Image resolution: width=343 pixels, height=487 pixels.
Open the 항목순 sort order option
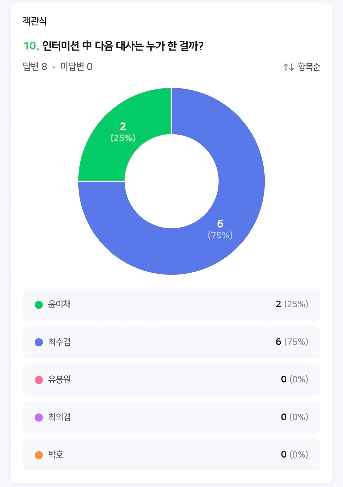pos(309,67)
